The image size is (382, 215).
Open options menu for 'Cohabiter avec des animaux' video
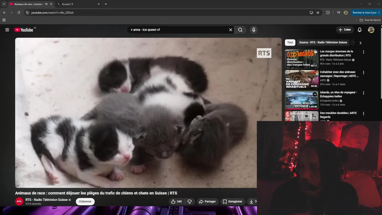coord(363,73)
